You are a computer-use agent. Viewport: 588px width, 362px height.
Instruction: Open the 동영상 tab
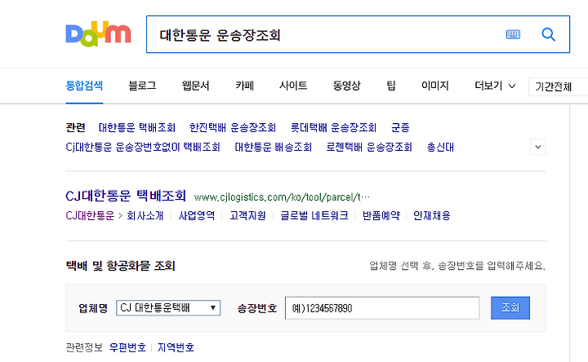click(x=346, y=86)
